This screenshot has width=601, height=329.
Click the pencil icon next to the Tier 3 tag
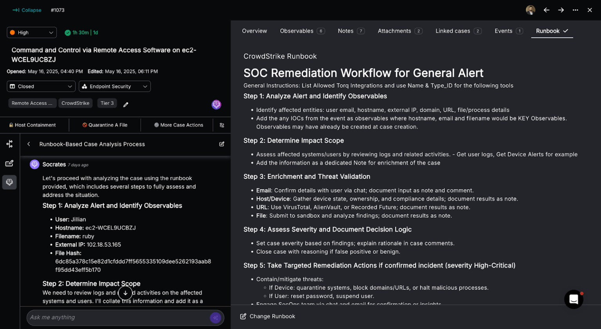pos(125,103)
